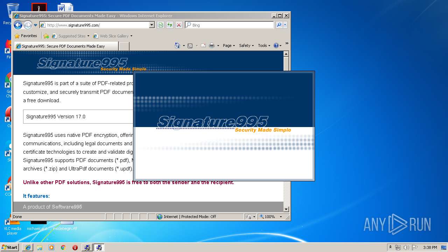The width and height of the screenshot is (448, 252).
Task: Click the network tray icon
Action: (398, 247)
